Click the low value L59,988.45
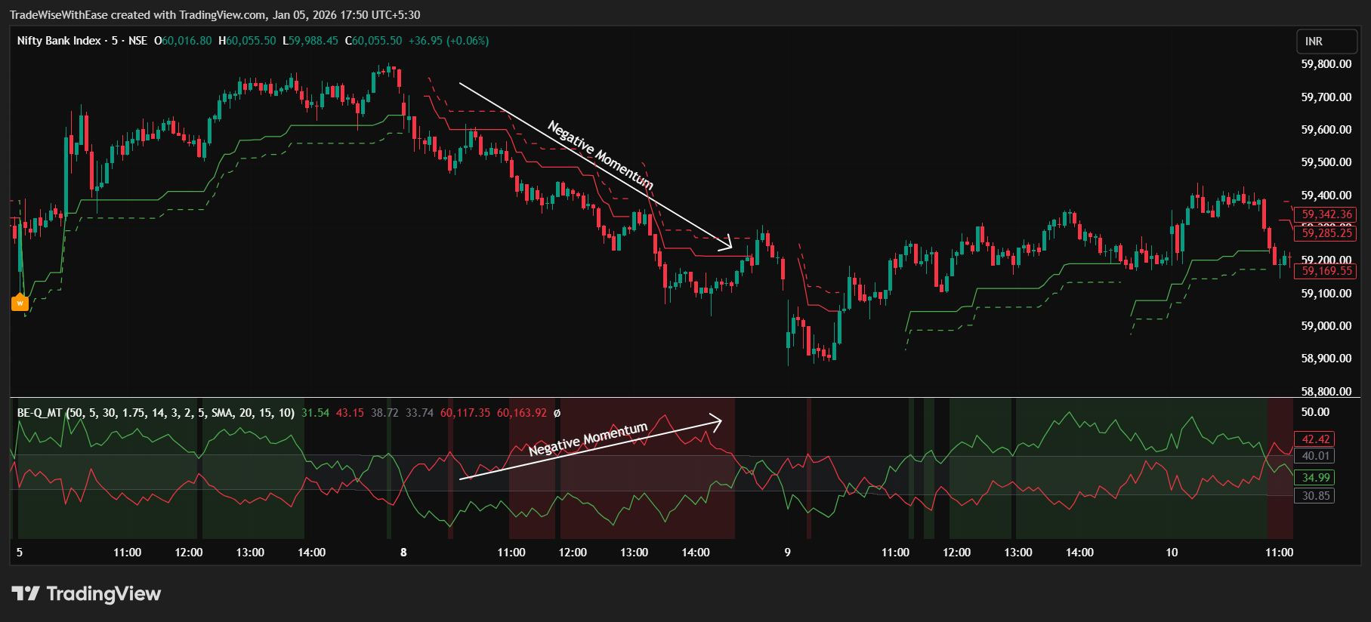Viewport: 1371px width, 622px height. pyautogui.click(x=310, y=41)
